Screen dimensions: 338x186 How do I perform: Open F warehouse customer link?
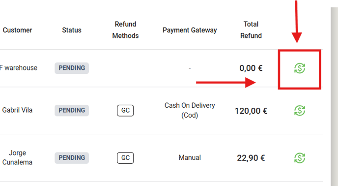pyautogui.click(x=19, y=68)
